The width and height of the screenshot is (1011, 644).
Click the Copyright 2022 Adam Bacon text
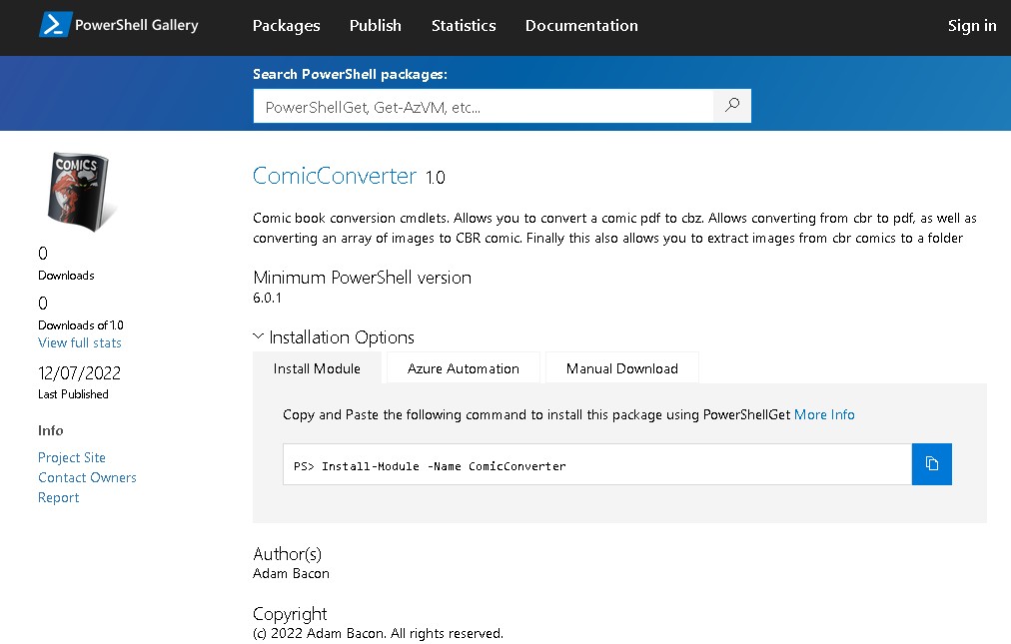click(x=378, y=634)
